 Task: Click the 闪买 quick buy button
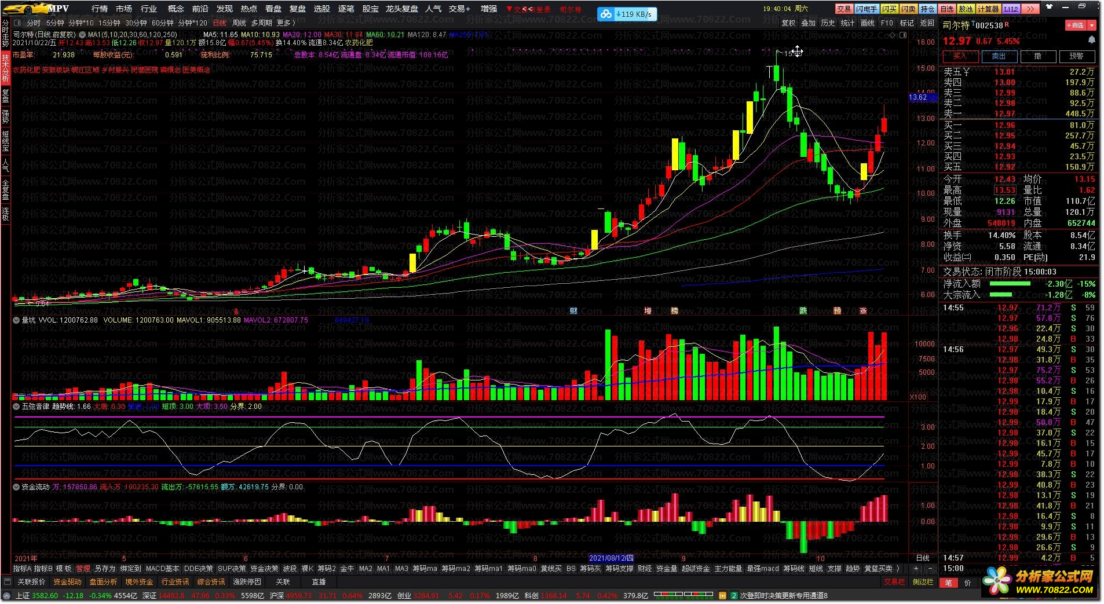tap(889, 9)
